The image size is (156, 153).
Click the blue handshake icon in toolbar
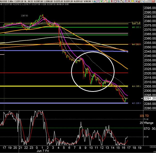(x=95, y=1)
